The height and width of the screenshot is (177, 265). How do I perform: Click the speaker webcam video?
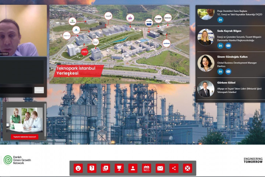(23, 31)
